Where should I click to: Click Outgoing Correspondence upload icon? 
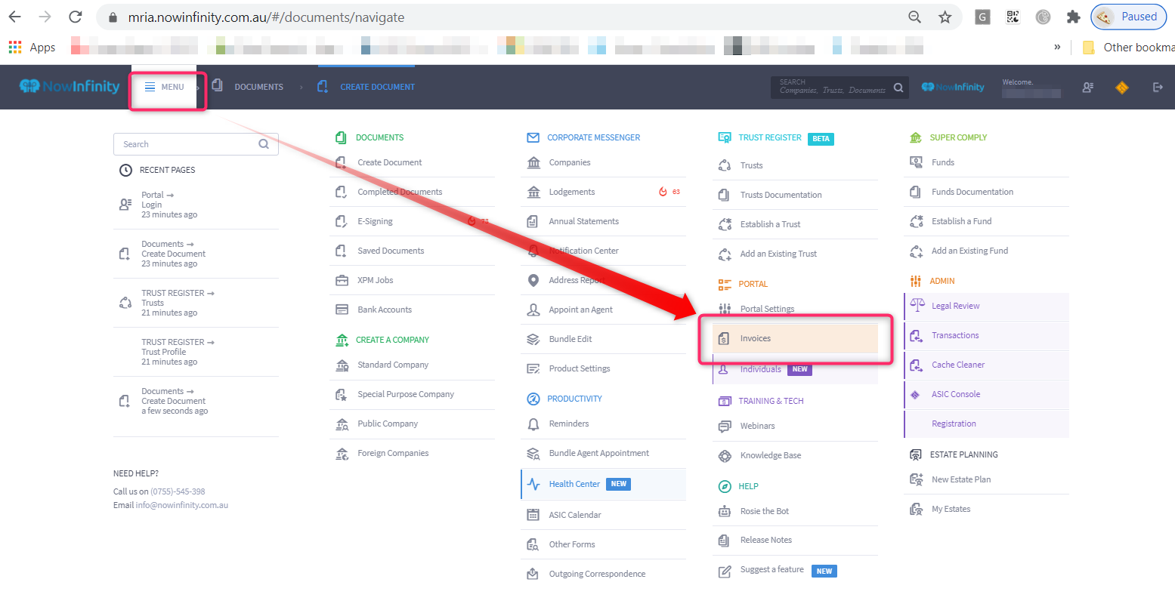533,574
